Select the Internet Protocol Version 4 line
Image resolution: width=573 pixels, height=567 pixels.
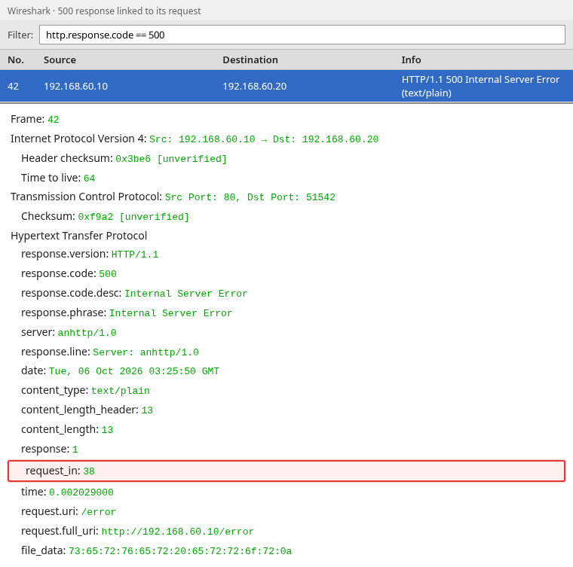click(x=195, y=139)
